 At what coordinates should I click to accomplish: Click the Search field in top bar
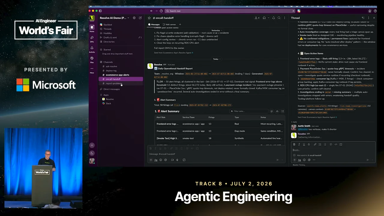click(230, 11)
